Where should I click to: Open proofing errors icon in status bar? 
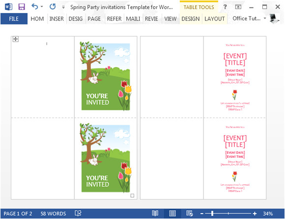tap(78, 214)
